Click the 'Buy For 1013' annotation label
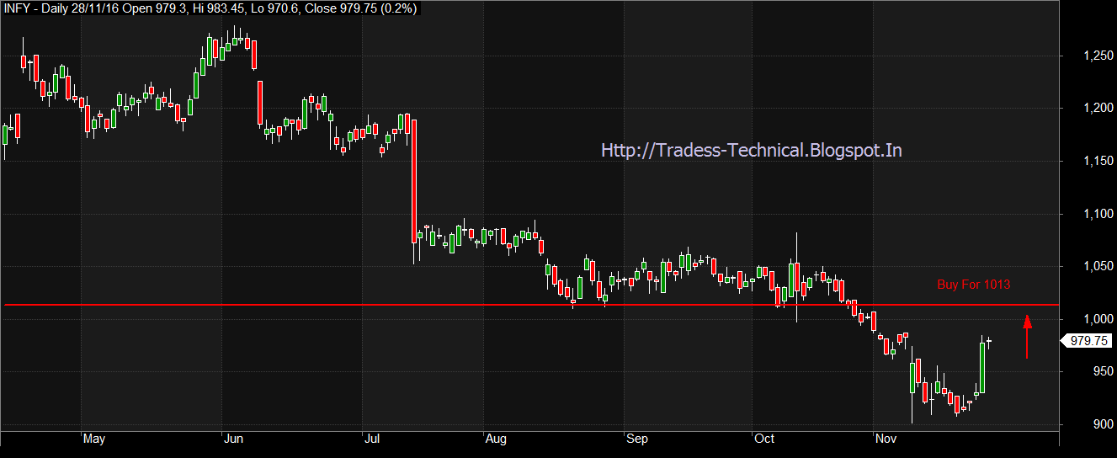Image resolution: width=1117 pixels, height=458 pixels. (x=973, y=285)
